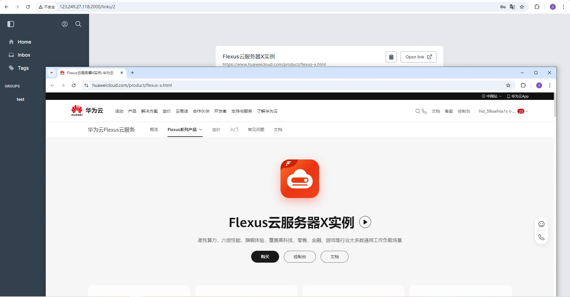Screen dimensions: 570x297
Task: Click the front browser page scrollbar
Action: pos(555,105)
